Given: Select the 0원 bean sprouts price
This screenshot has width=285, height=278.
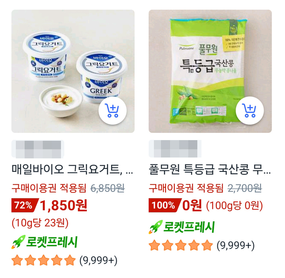Looking at the screenshot, I should click(x=192, y=205).
